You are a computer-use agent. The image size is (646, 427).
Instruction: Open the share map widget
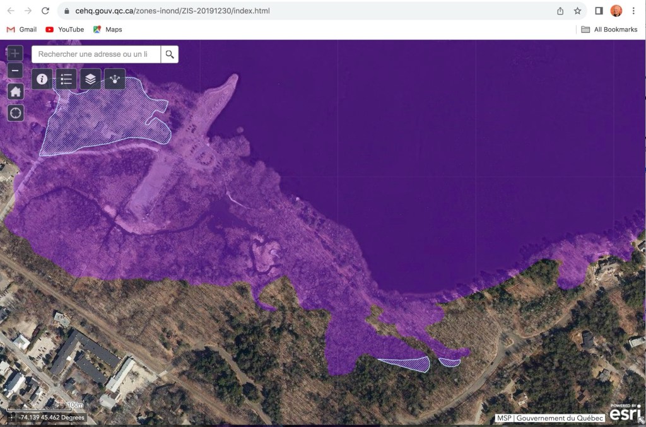pos(114,79)
